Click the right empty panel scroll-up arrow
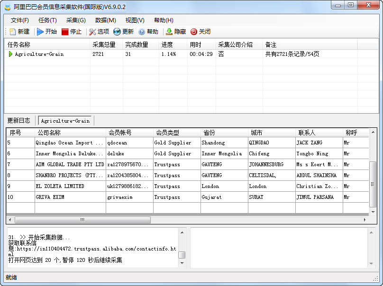The image size is (383, 286). click(x=371, y=232)
